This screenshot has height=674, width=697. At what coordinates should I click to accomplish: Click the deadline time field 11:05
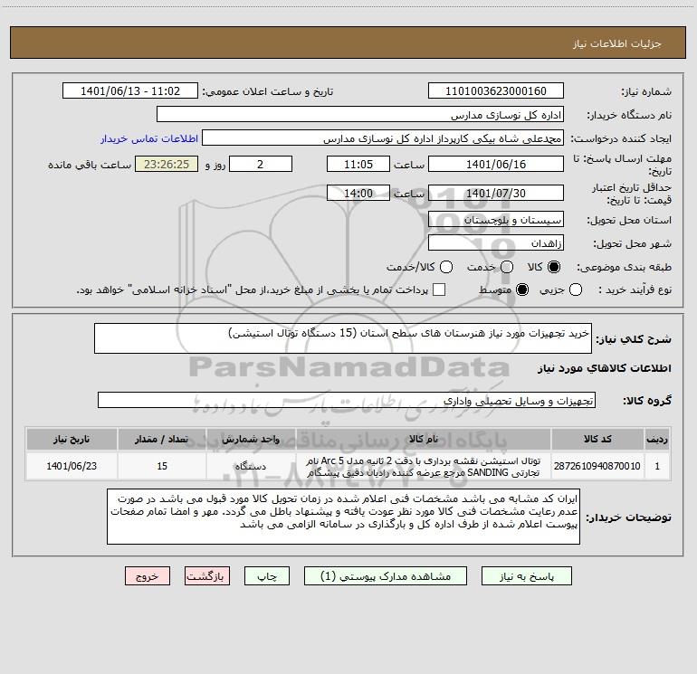click(358, 164)
